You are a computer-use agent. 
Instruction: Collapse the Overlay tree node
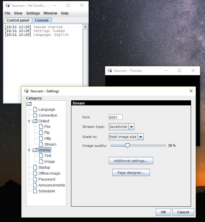point(29,150)
